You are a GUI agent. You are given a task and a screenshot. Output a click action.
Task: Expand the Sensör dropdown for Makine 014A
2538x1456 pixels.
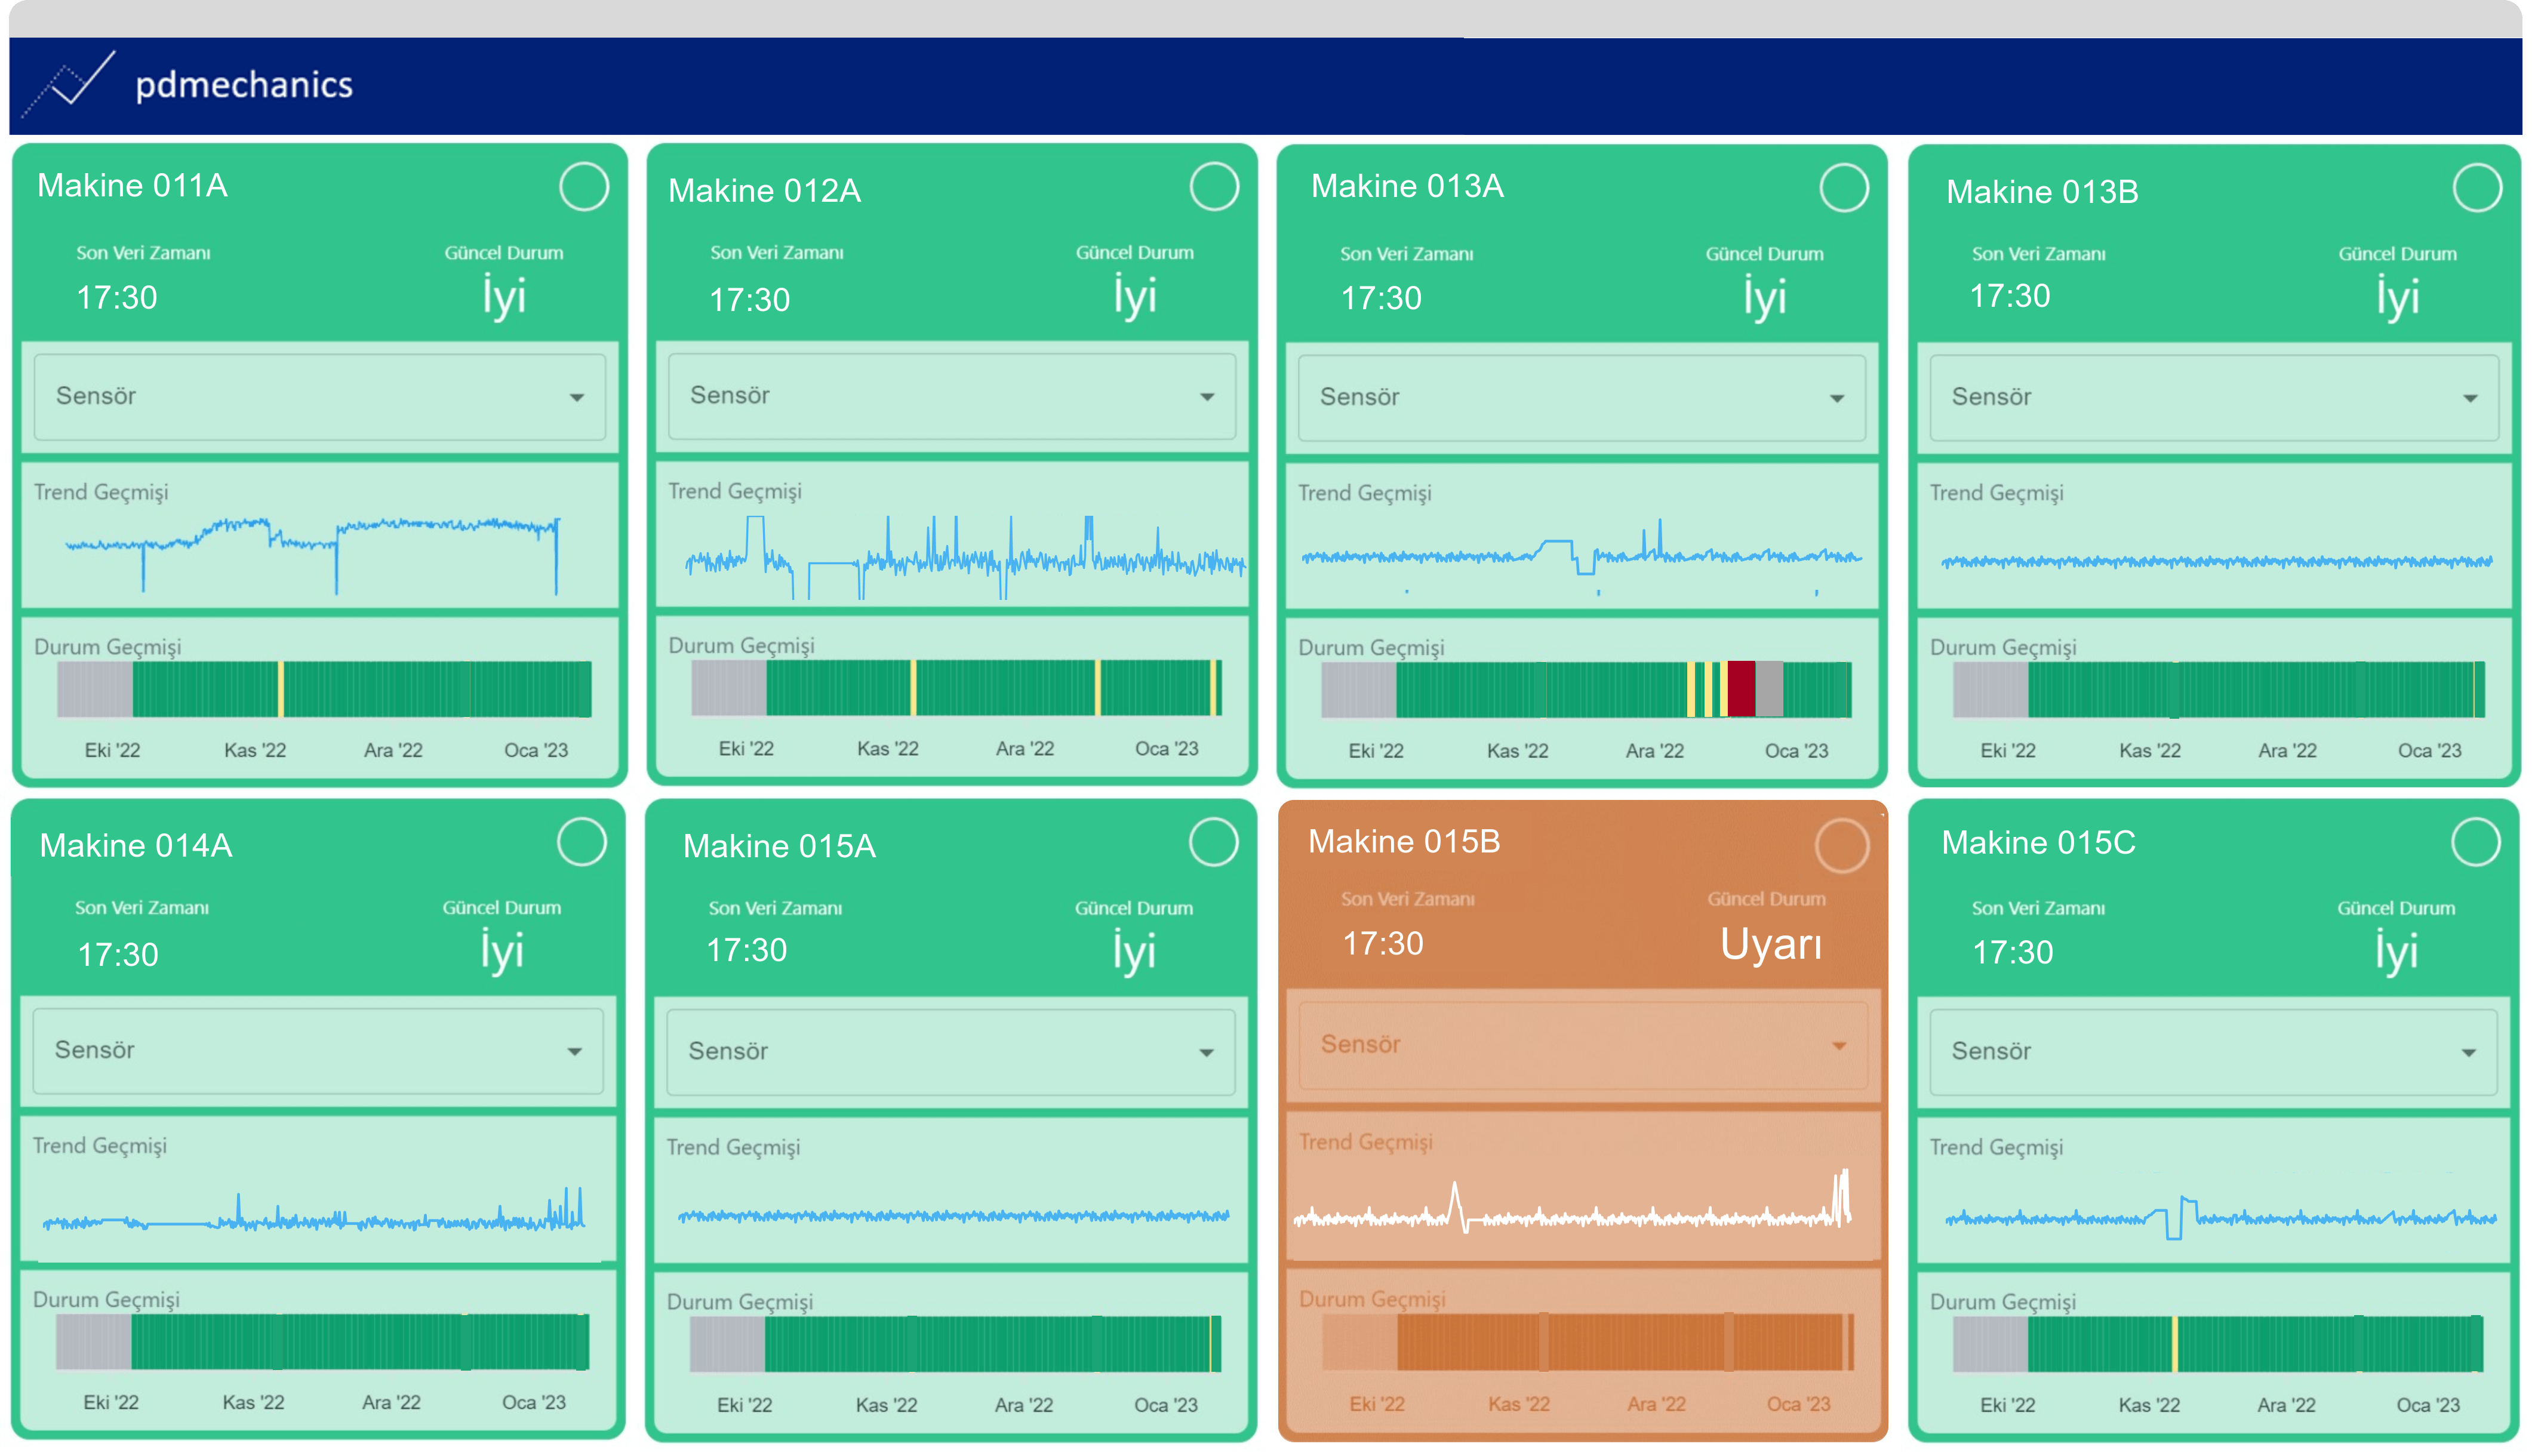318,1051
